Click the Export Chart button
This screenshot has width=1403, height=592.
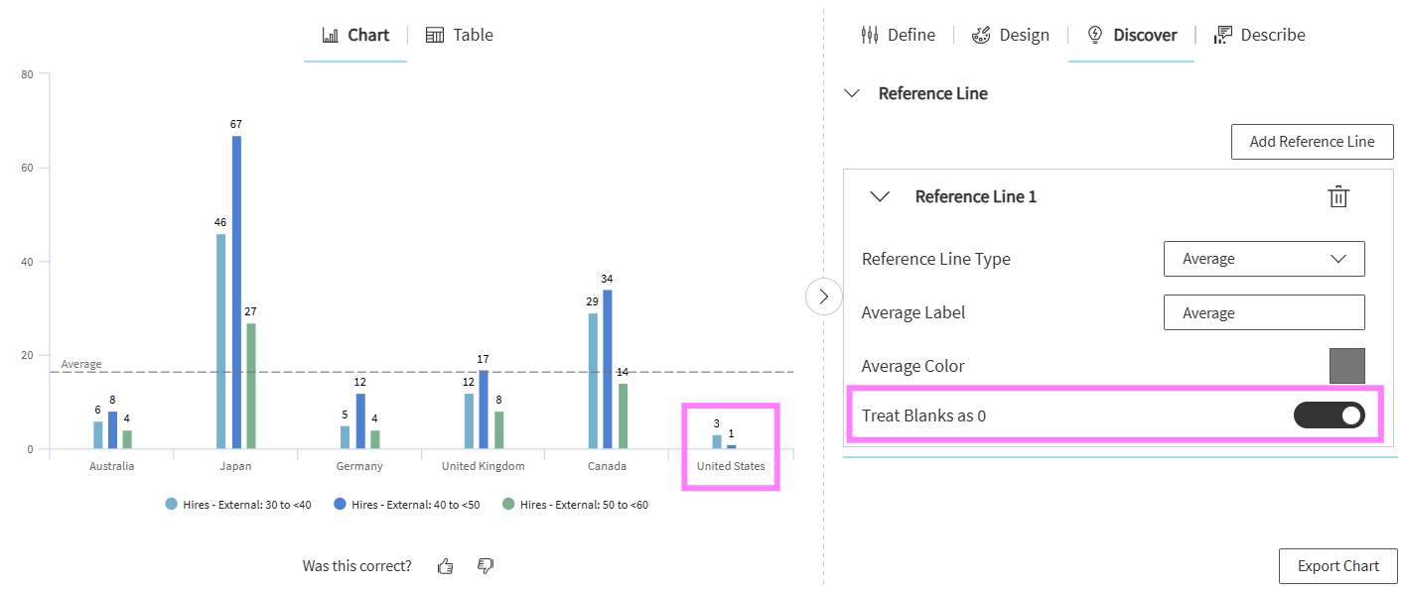click(1337, 566)
